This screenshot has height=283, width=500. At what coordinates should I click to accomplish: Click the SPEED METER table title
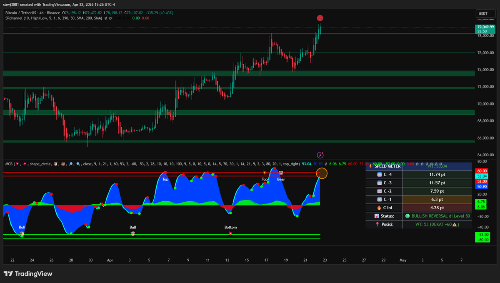coord(387,166)
